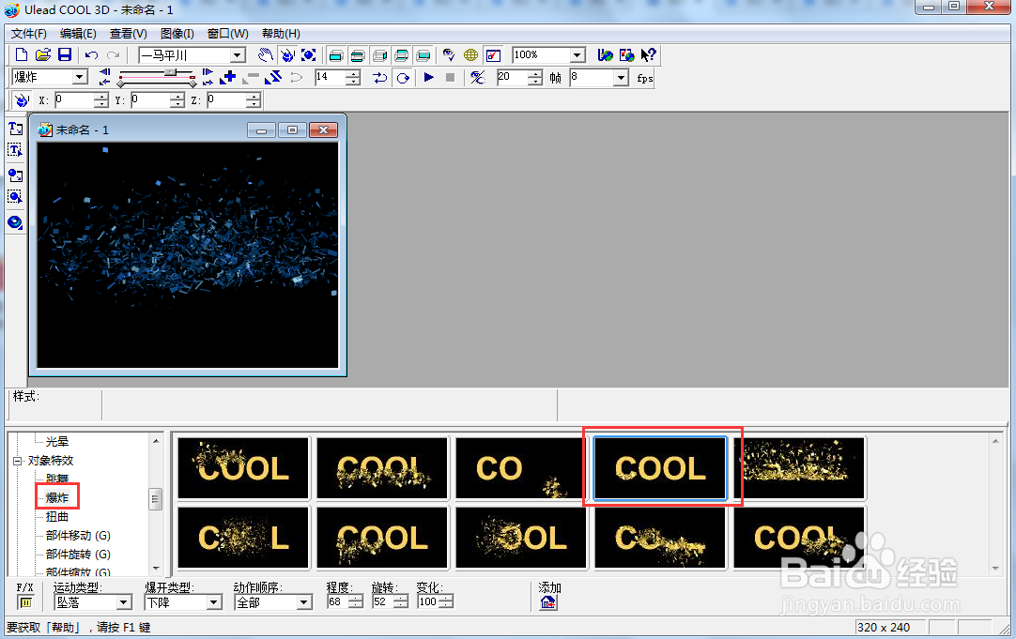Activate the context help arrow icon
The image size is (1016, 639).
point(648,55)
